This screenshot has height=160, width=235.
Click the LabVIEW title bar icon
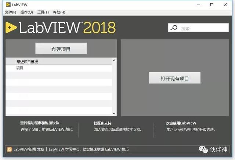8,5
